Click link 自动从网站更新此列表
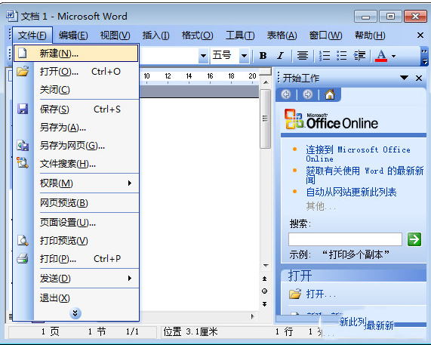 pyautogui.click(x=351, y=193)
